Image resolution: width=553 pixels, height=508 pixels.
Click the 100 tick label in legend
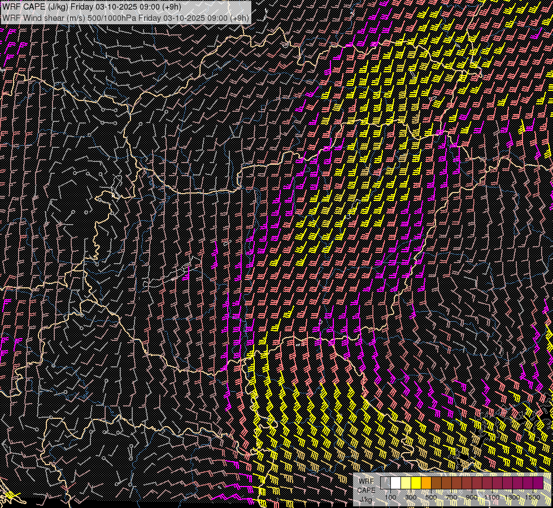390,497
